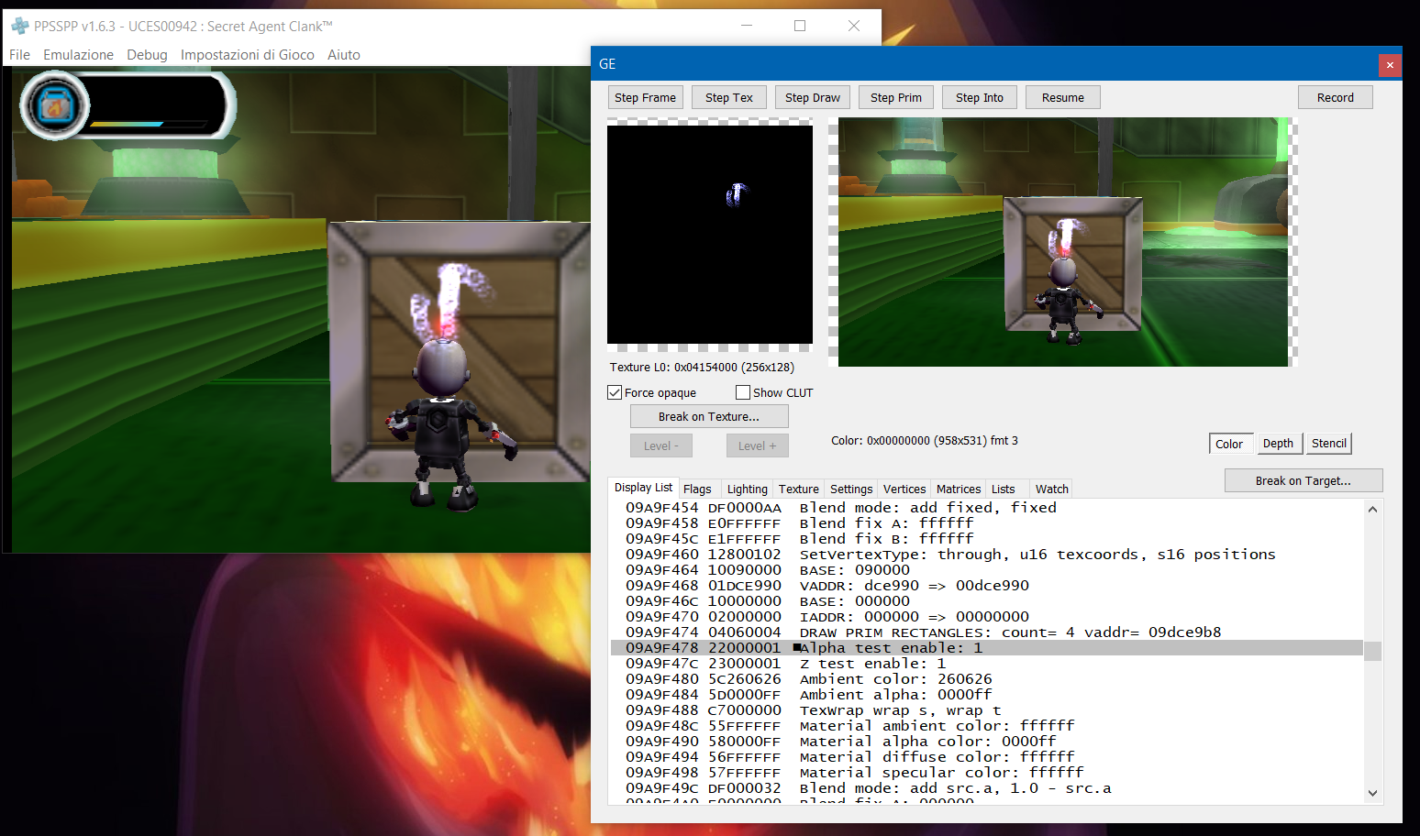Open the Emulazione menu

(78, 54)
